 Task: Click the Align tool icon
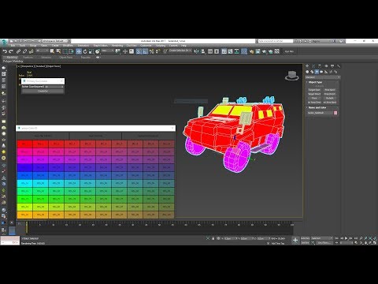pyautogui.click(x=203, y=51)
